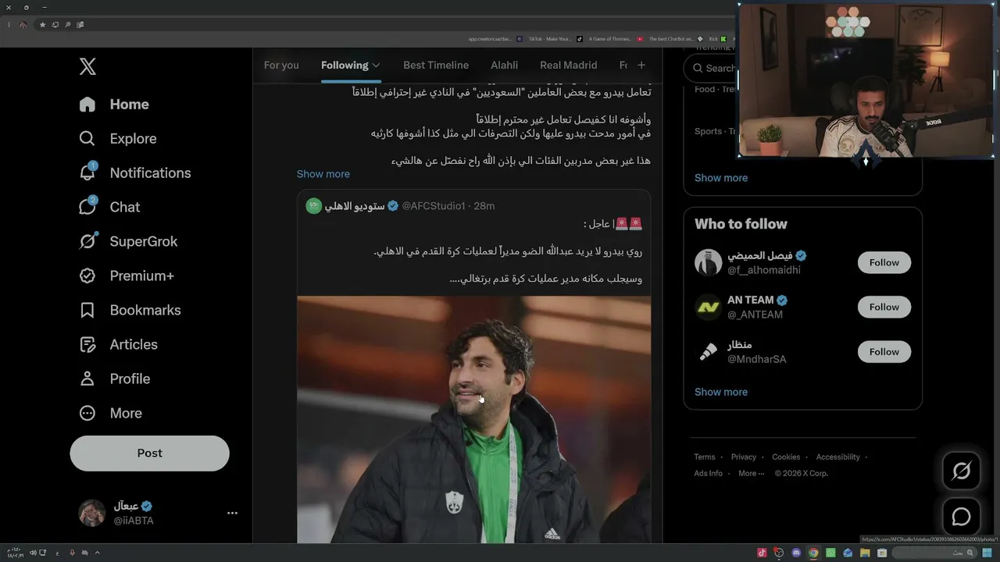Click the Windows Start button
1000x562 pixels.
click(987, 553)
